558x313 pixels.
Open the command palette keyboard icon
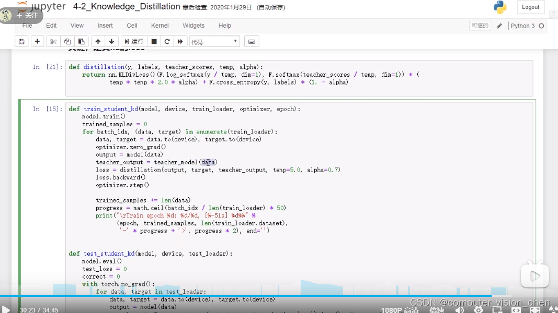tap(252, 42)
